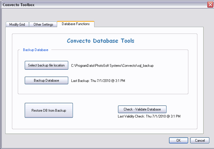
Task: Run Check - Validate Database
Action: coord(142,109)
